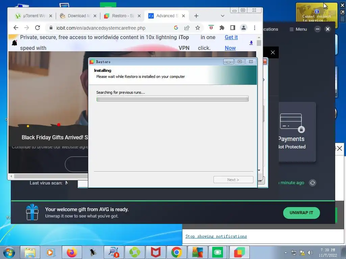Click the Restoro installation progress bar

(172, 98)
